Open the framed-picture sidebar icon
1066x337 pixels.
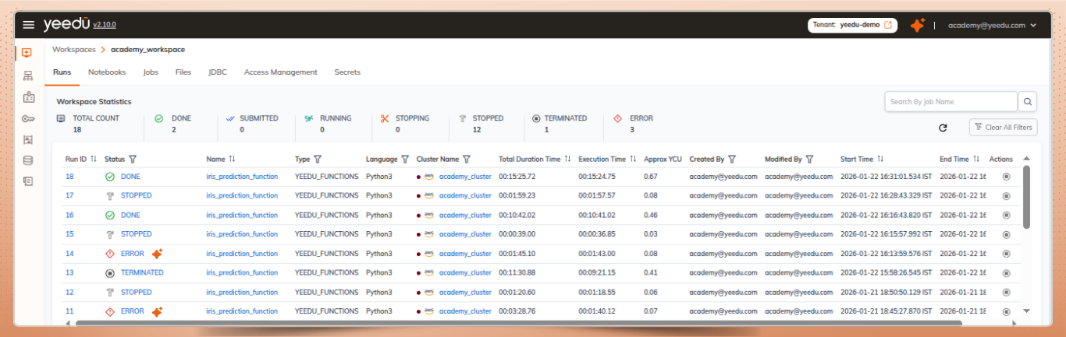(28, 139)
